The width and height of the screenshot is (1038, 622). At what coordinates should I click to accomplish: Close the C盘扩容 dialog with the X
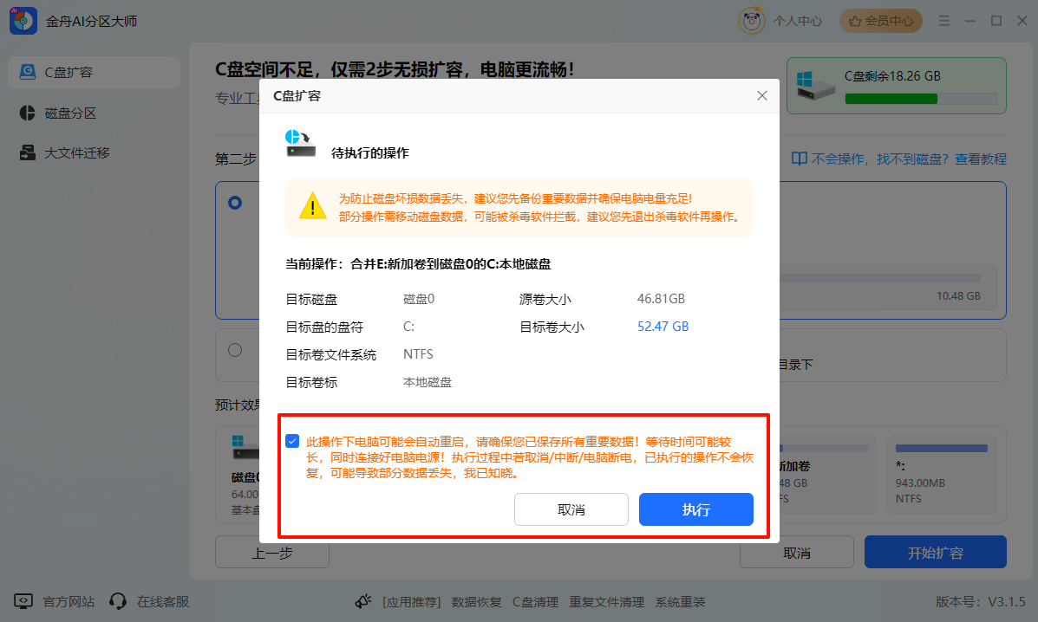(x=761, y=95)
